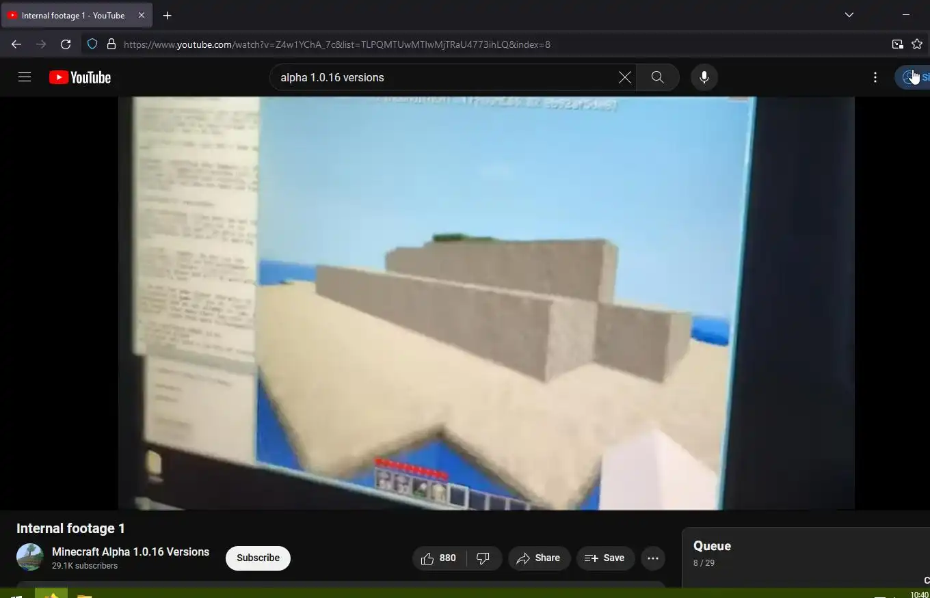Screen dimensions: 930x598
Task: Click the 29.1K subscribers text
Action: click(x=85, y=566)
